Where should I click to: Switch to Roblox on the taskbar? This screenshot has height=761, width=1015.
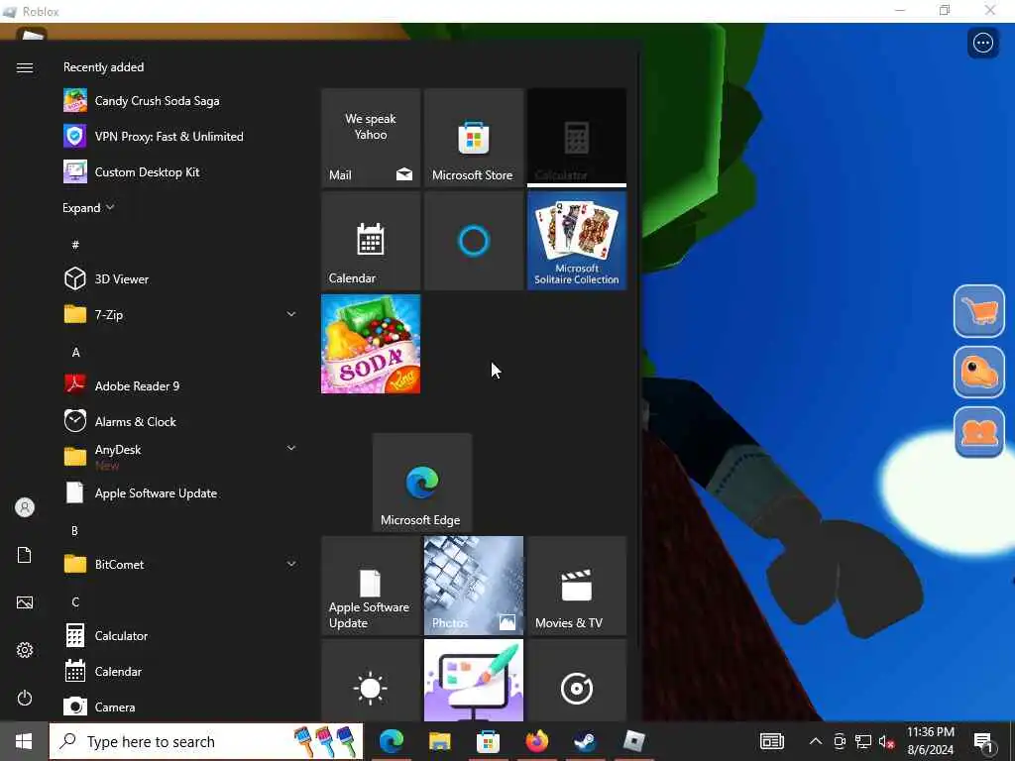pos(633,741)
